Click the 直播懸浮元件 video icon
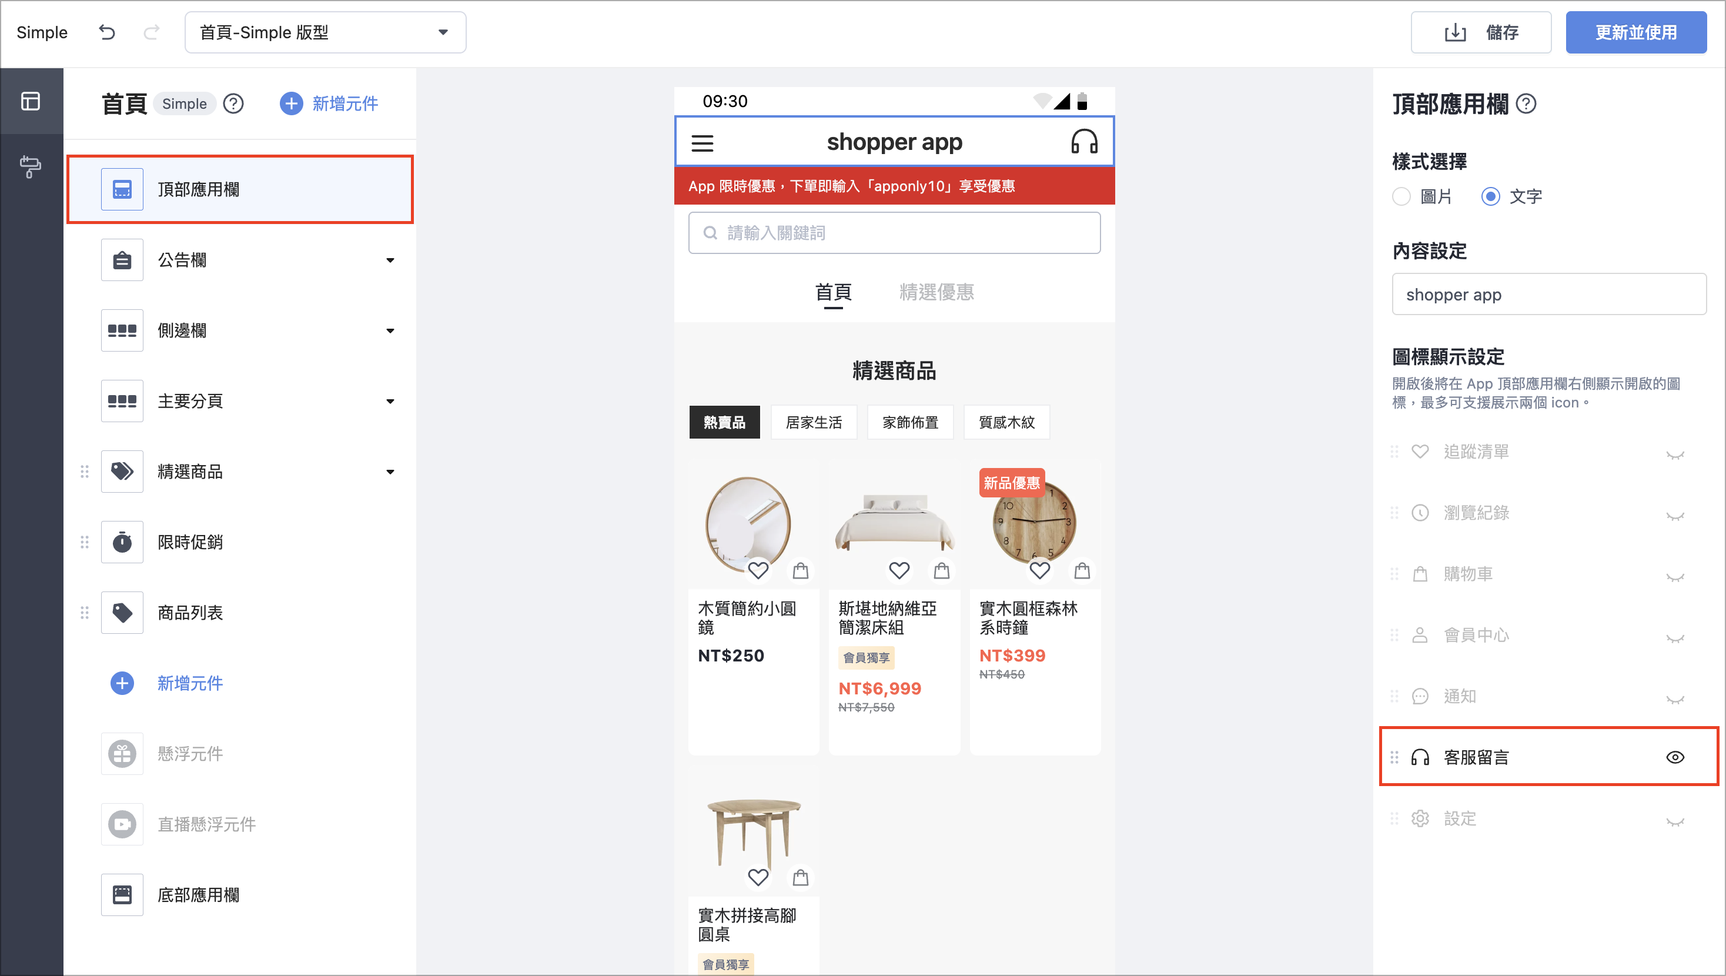 (122, 824)
